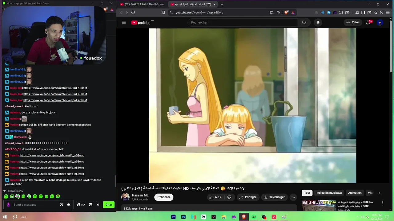
Task: Click the video player to pause
Action: pyautogui.click(x=252, y=106)
